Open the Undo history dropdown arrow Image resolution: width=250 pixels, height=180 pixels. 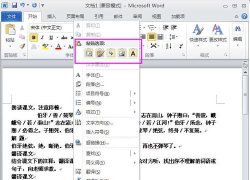(x=28, y=5)
